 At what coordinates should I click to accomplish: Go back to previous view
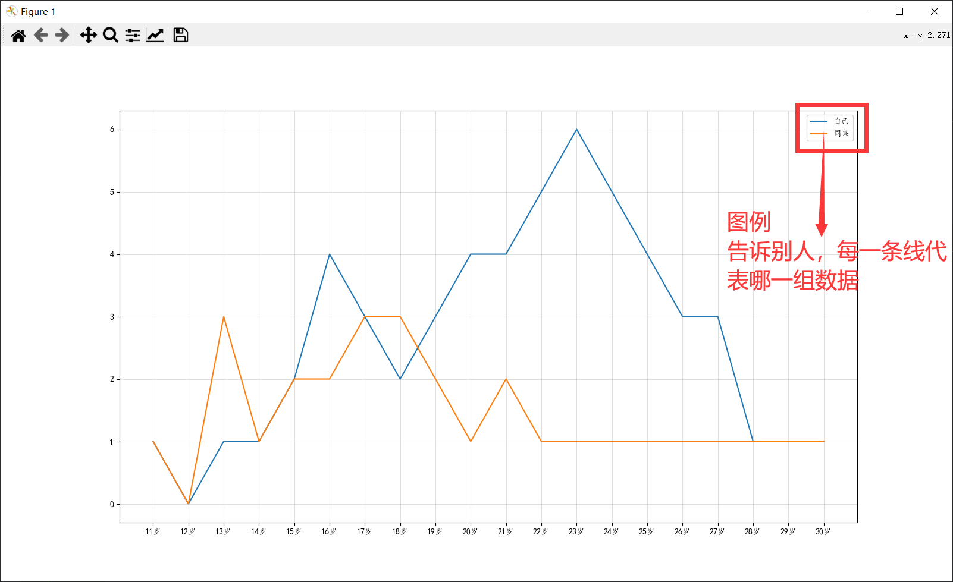coord(40,36)
